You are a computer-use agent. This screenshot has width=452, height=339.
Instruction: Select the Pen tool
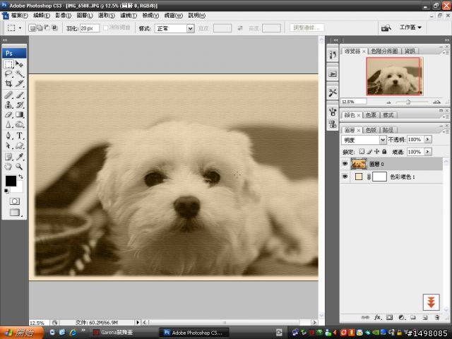pos(8,136)
